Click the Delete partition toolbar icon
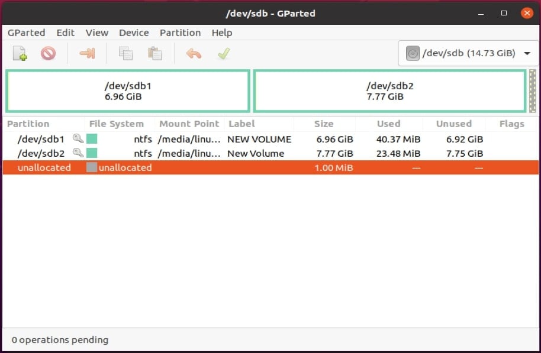The image size is (541, 353). pyautogui.click(x=48, y=53)
